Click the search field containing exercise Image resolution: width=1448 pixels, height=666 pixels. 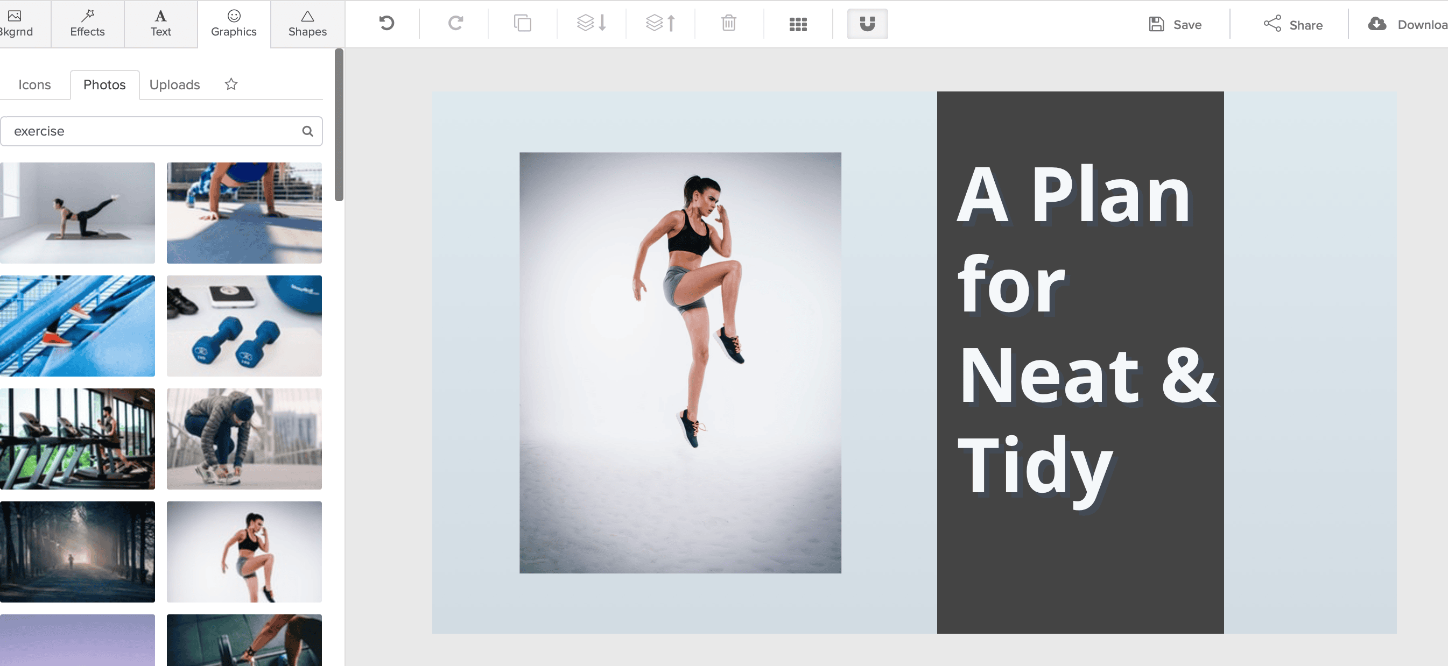click(x=161, y=131)
